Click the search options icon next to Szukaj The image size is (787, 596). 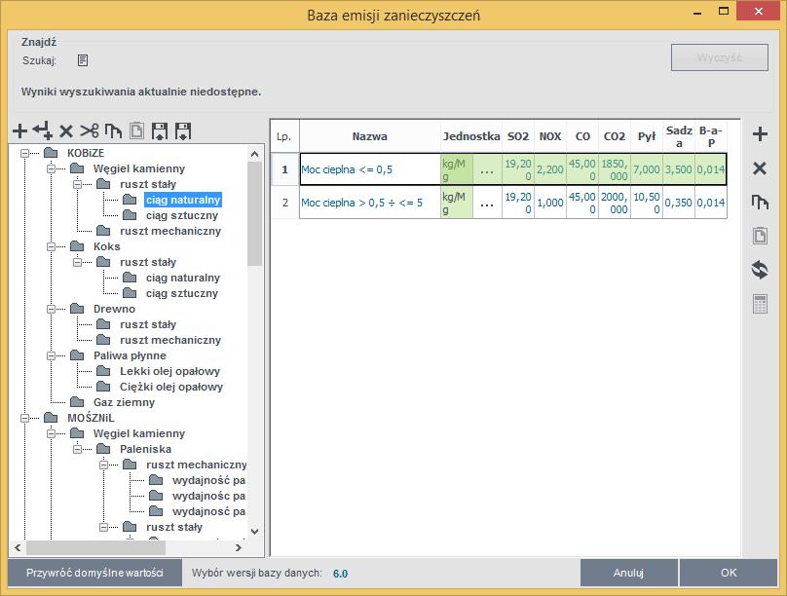[x=83, y=60]
